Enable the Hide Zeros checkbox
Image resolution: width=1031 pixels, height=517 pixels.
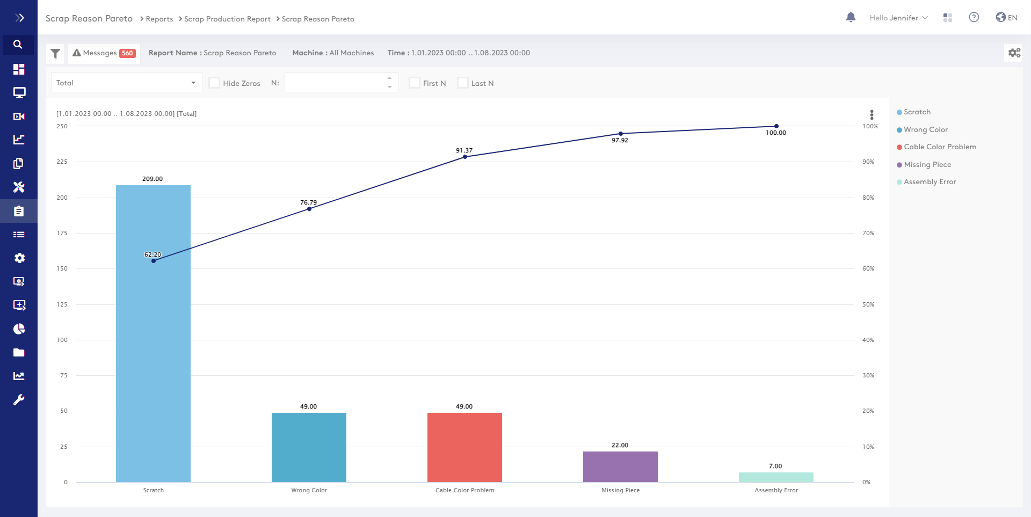tap(214, 83)
